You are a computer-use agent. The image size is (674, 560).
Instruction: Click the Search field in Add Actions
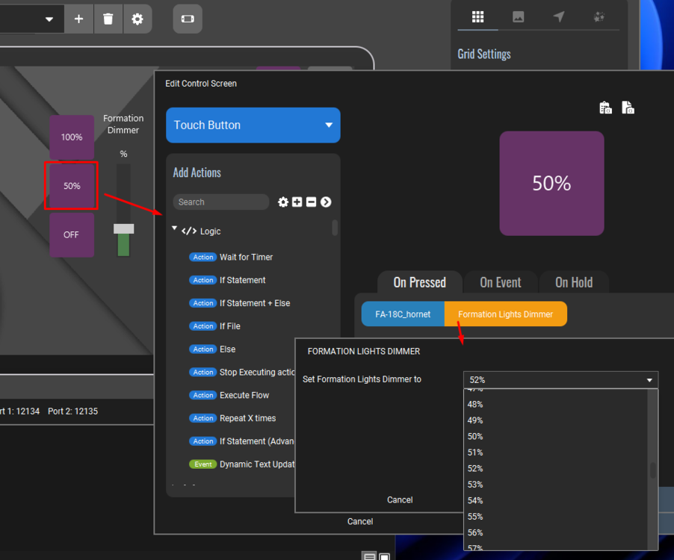(221, 202)
